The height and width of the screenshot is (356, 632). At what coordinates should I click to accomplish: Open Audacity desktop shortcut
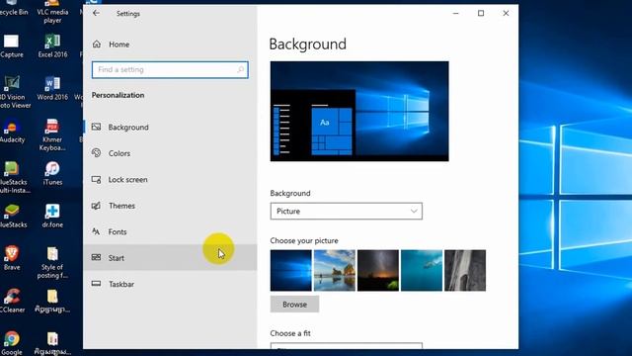tap(12, 132)
